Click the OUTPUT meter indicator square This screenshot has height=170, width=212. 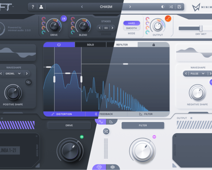[191, 118]
